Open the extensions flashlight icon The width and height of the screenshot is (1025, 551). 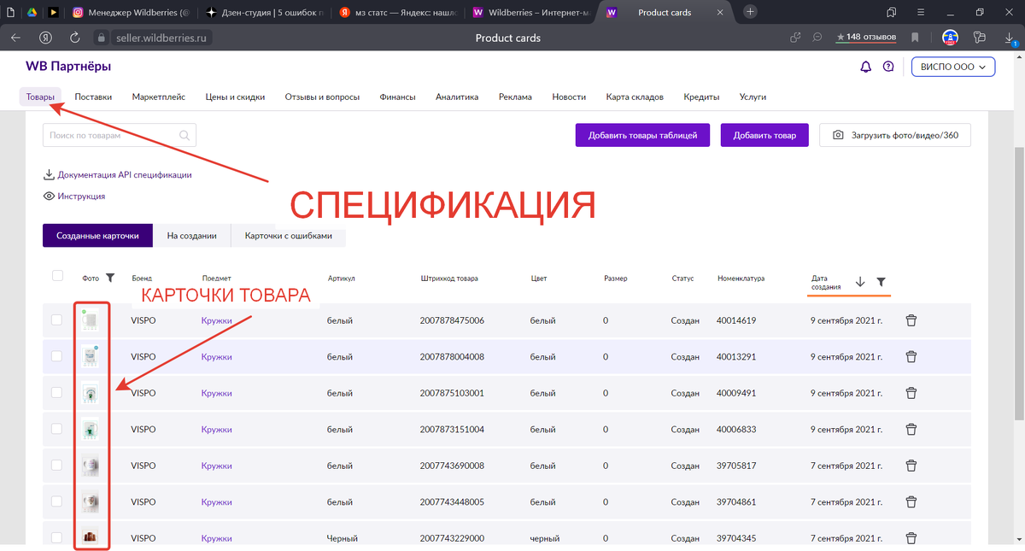[x=980, y=38]
